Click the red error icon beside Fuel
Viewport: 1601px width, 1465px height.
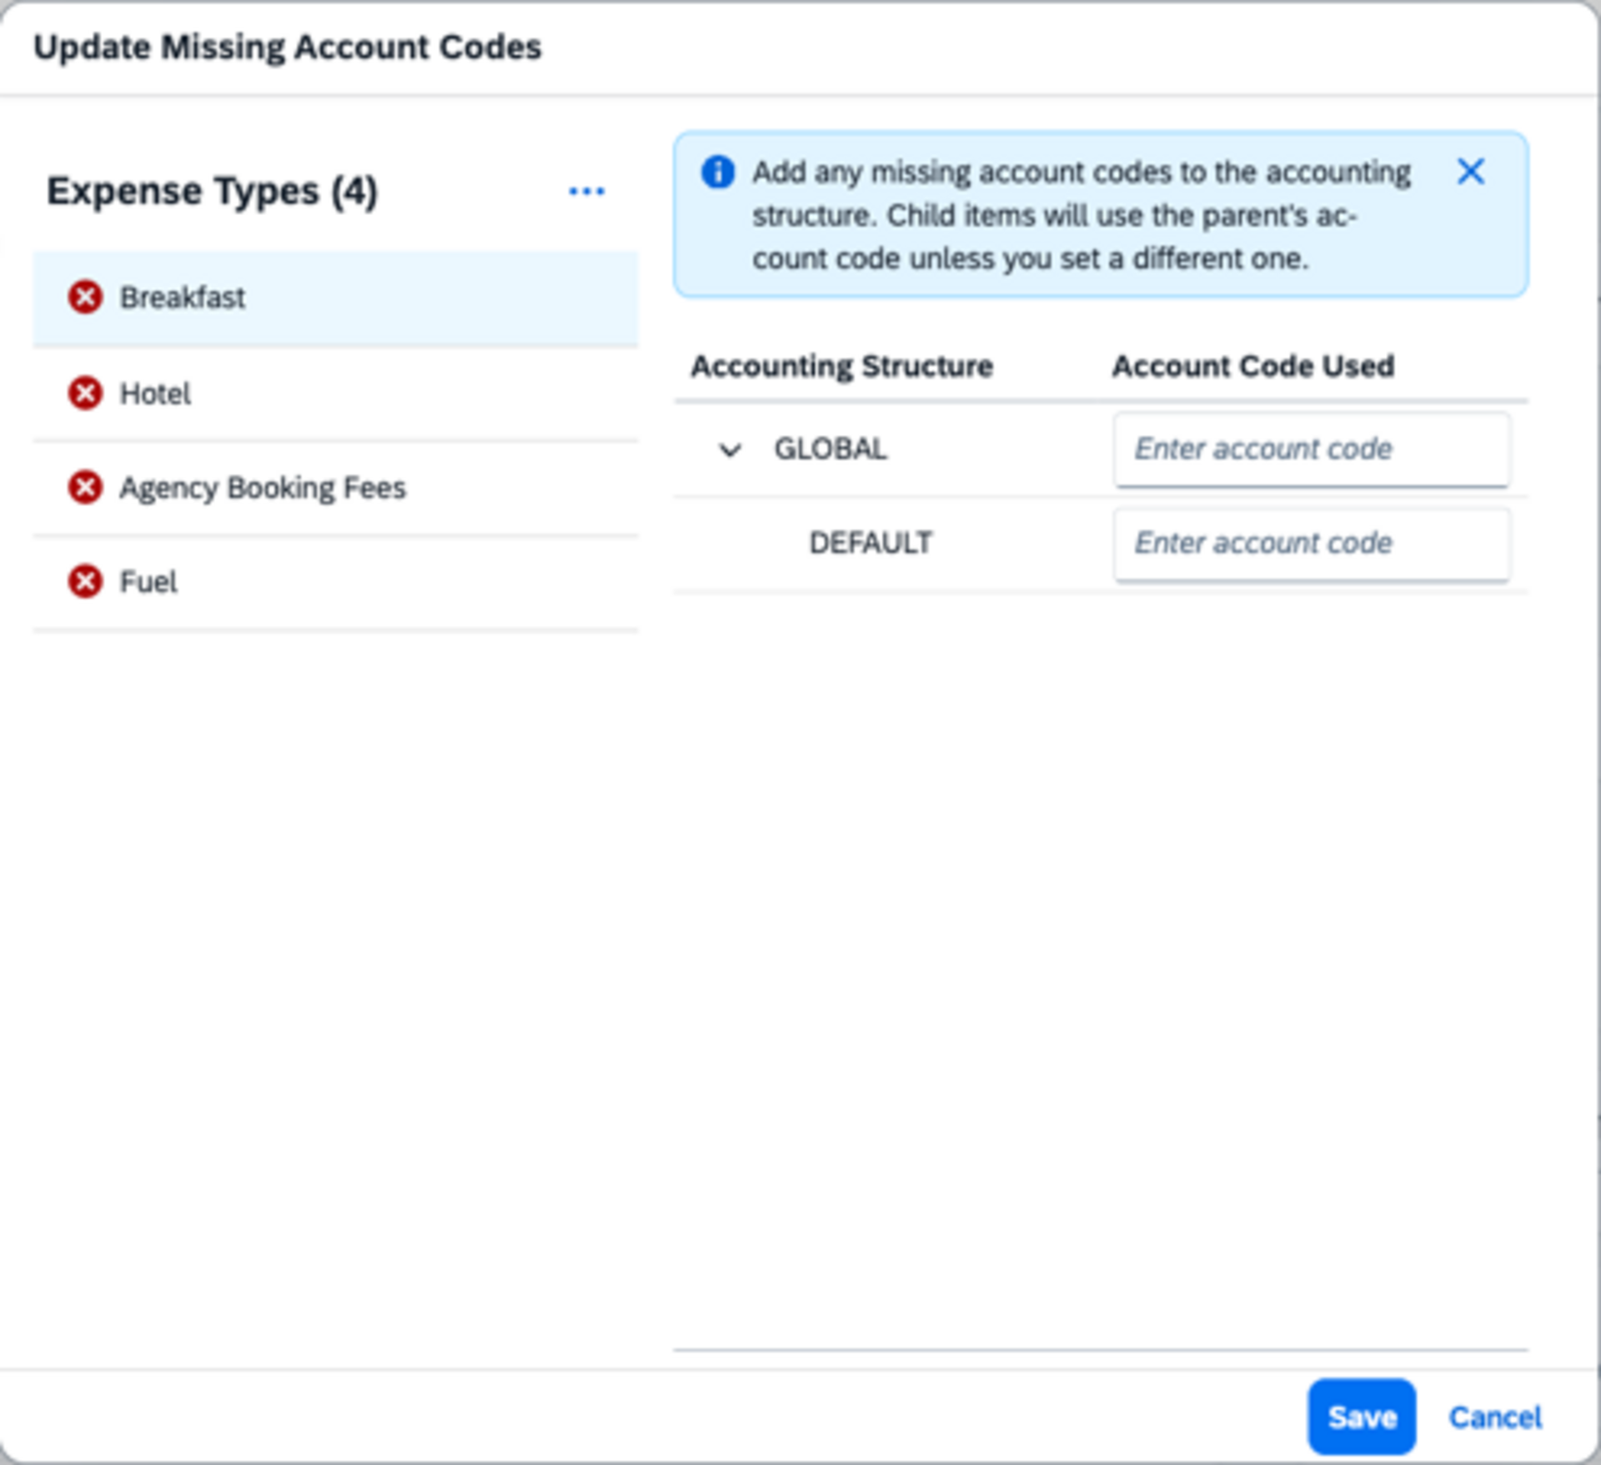[85, 581]
